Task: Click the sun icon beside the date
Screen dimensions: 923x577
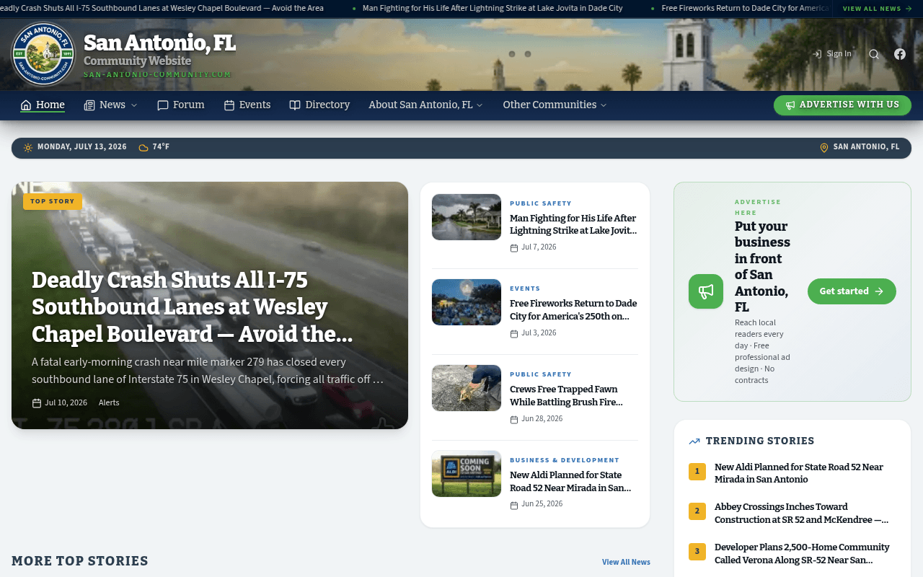Action: click(x=28, y=148)
